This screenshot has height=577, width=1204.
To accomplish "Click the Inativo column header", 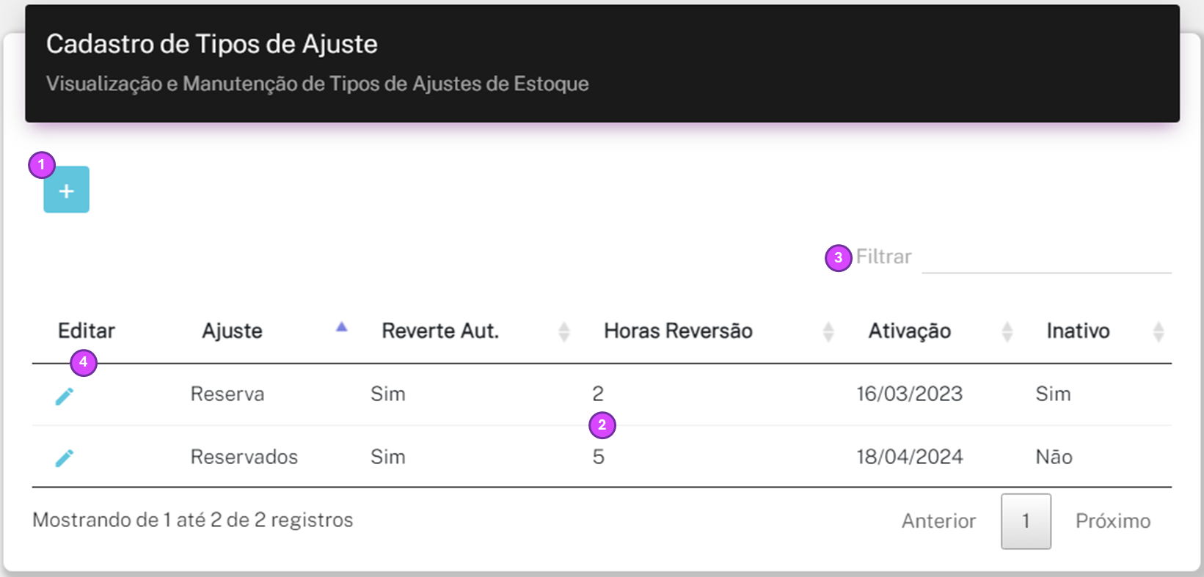I will coord(1078,331).
